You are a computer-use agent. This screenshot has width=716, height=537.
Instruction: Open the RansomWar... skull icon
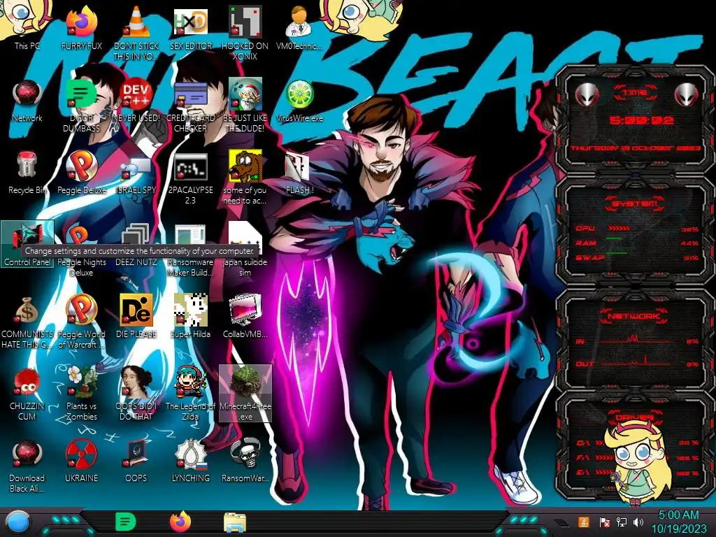click(x=245, y=460)
